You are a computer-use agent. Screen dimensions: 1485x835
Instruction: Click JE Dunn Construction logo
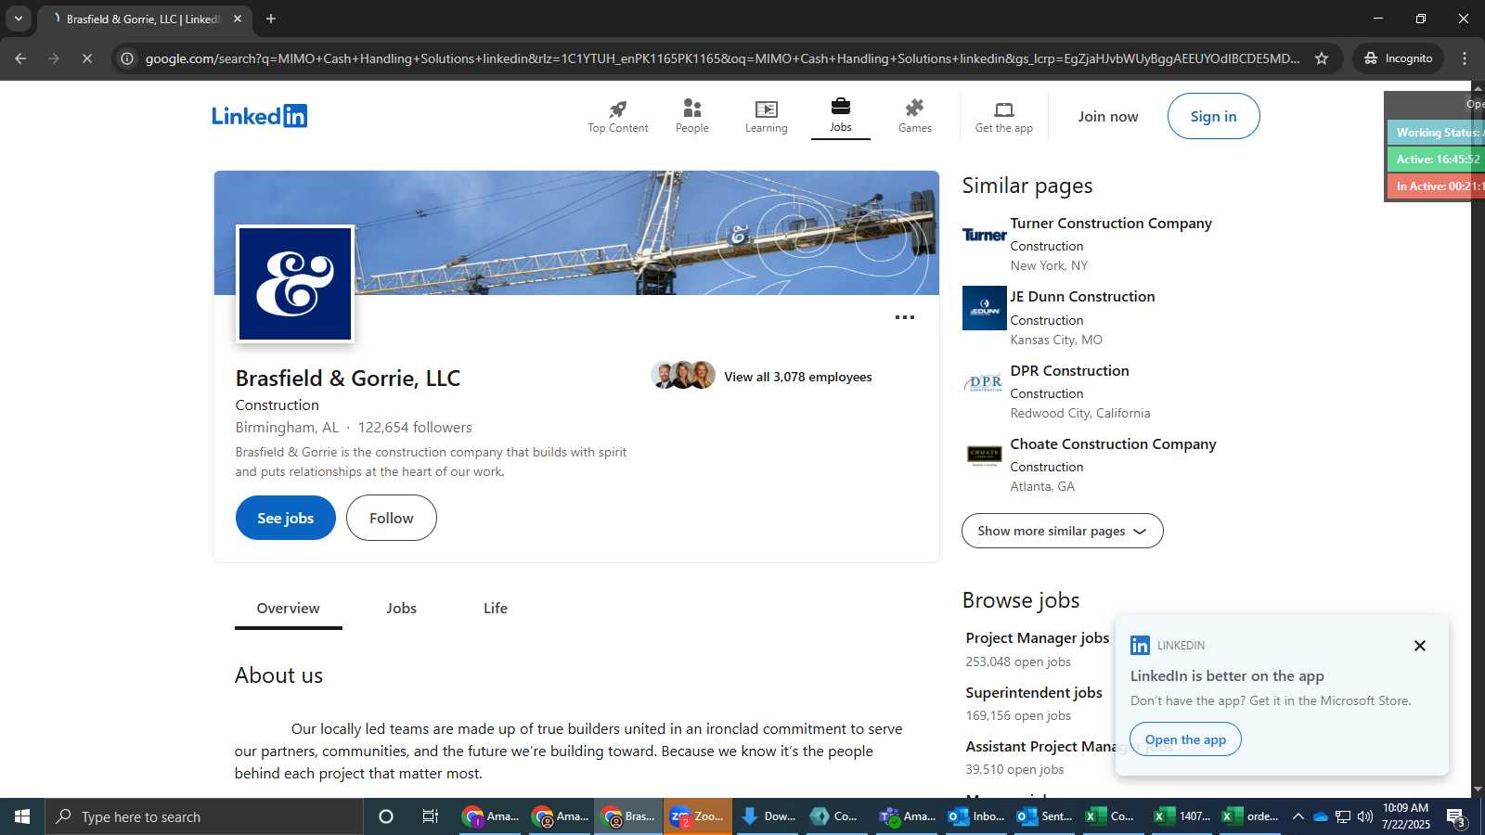pyautogui.click(x=984, y=308)
